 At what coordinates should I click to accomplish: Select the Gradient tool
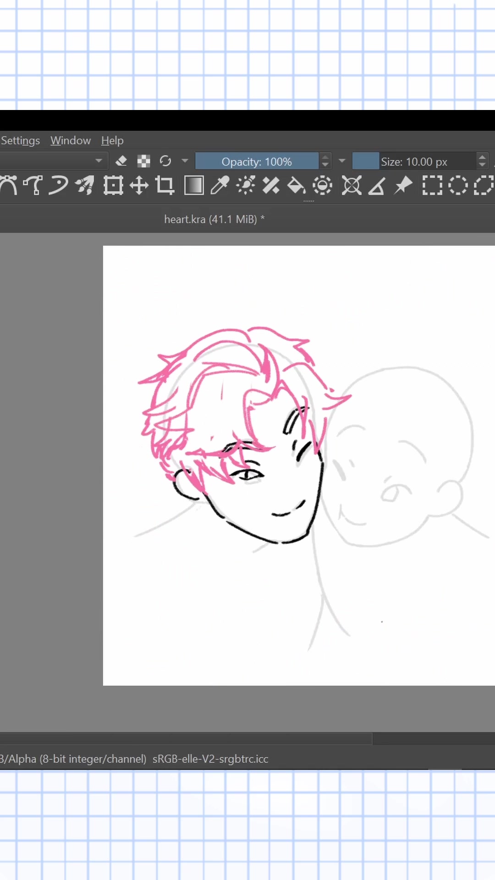point(194,186)
